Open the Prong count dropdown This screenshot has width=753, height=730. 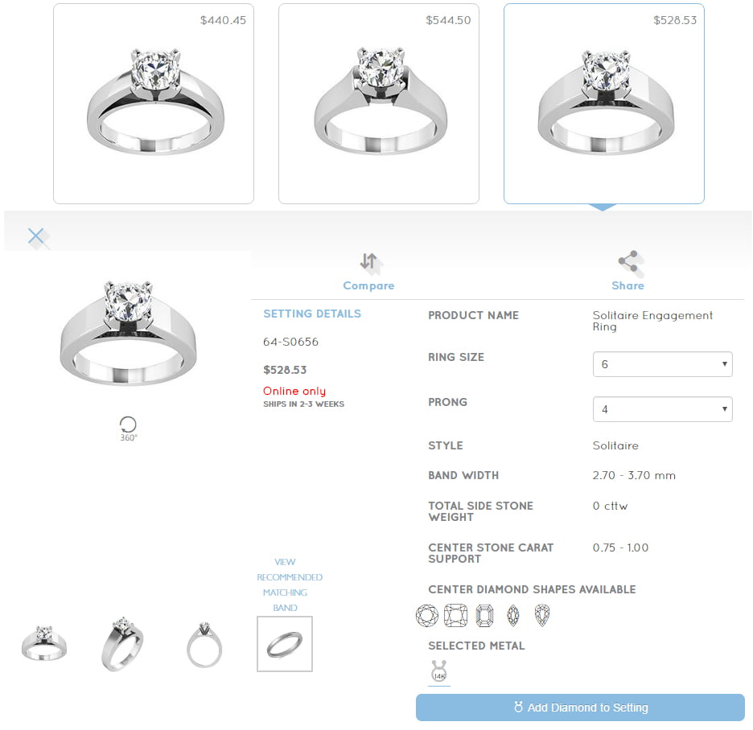coord(662,409)
